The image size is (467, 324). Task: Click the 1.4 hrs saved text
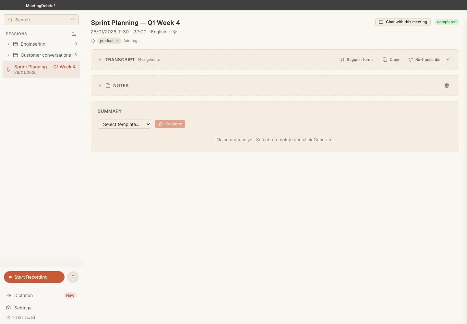pyautogui.click(x=24, y=318)
